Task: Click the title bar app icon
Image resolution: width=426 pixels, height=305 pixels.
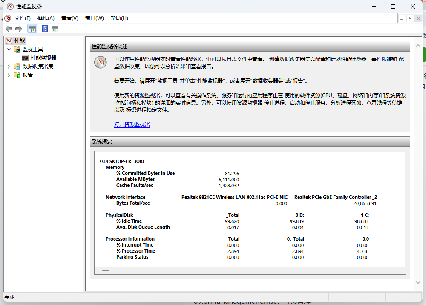Action: [10, 6]
